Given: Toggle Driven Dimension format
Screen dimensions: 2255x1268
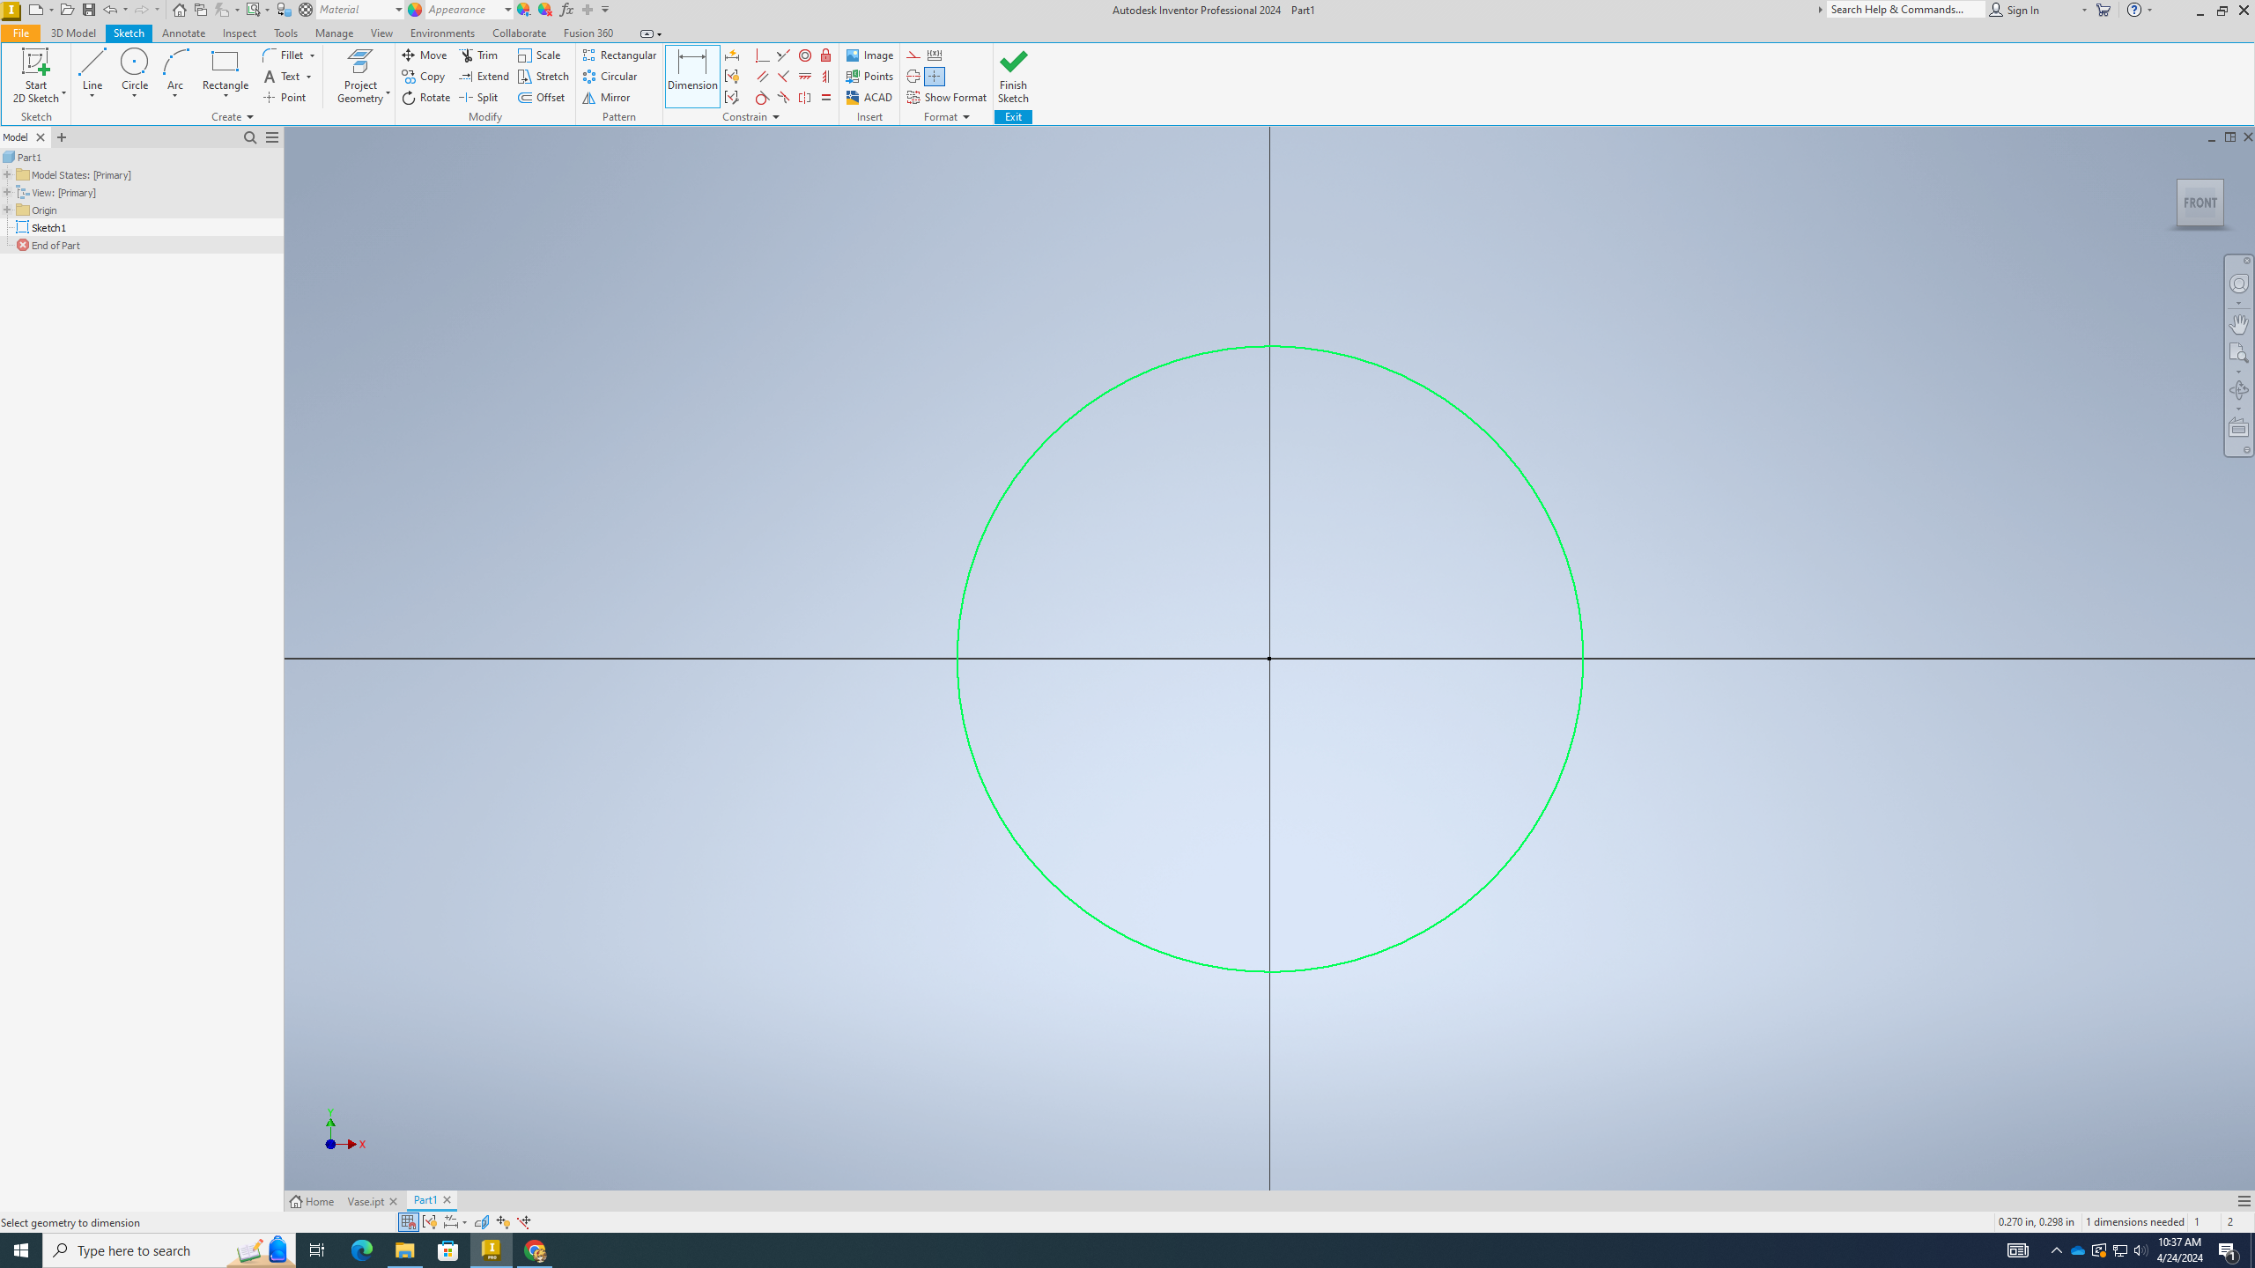Looking at the screenshot, I should click(x=935, y=55).
